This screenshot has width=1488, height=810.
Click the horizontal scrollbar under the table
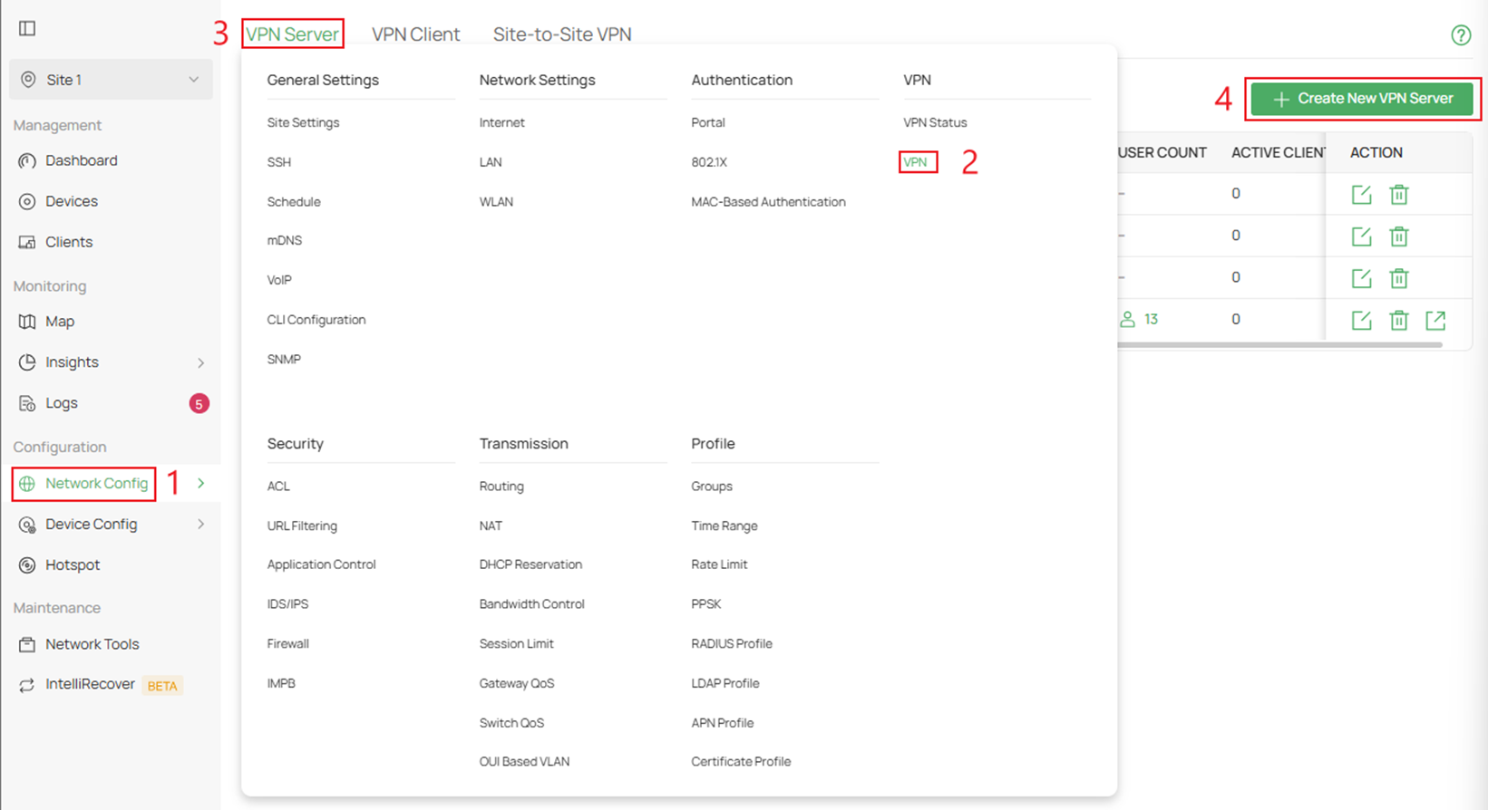(x=1280, y=345)
